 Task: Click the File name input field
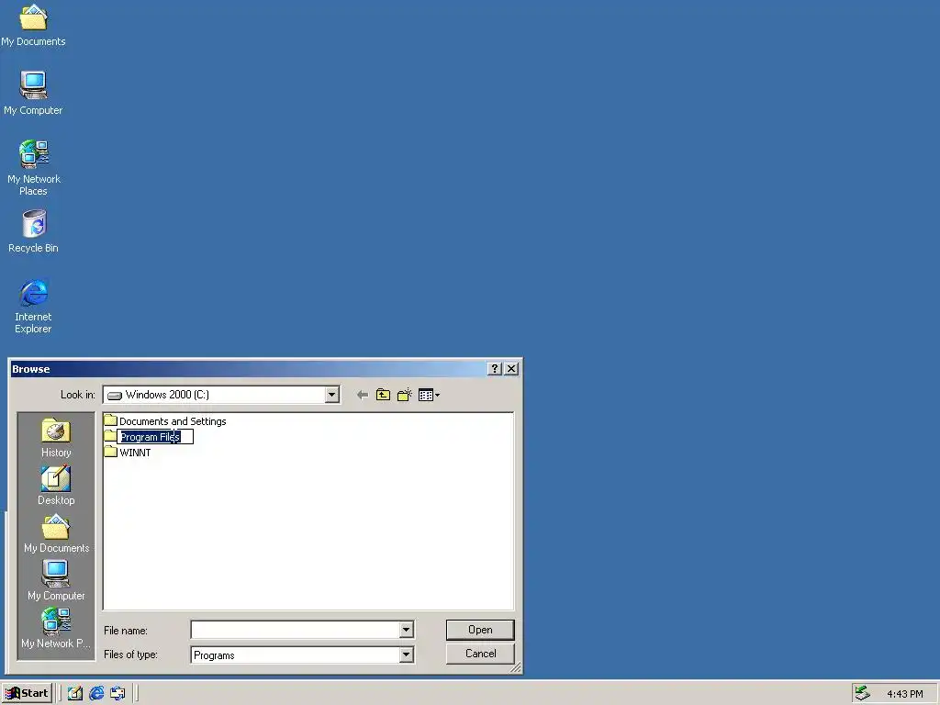coord(295,630)
